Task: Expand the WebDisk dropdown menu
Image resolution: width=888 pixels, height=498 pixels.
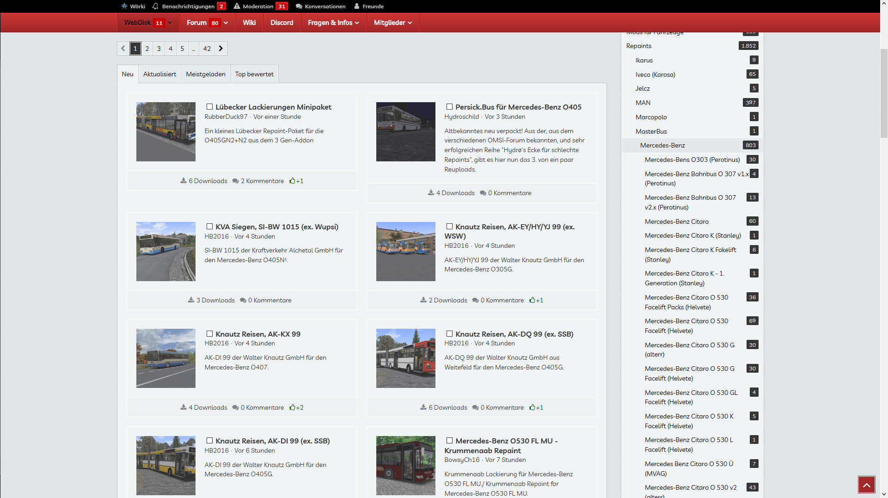Action: pos(170,23)
